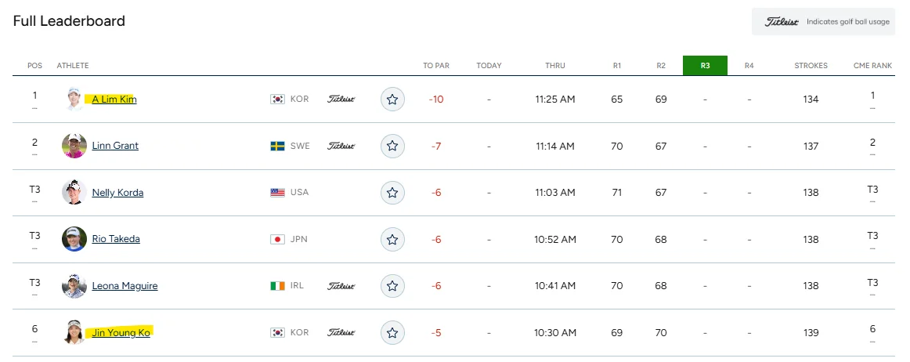Screen dimensions: 910x362
Task: Select the R4 column header
Action: click(x=749, y=66)
